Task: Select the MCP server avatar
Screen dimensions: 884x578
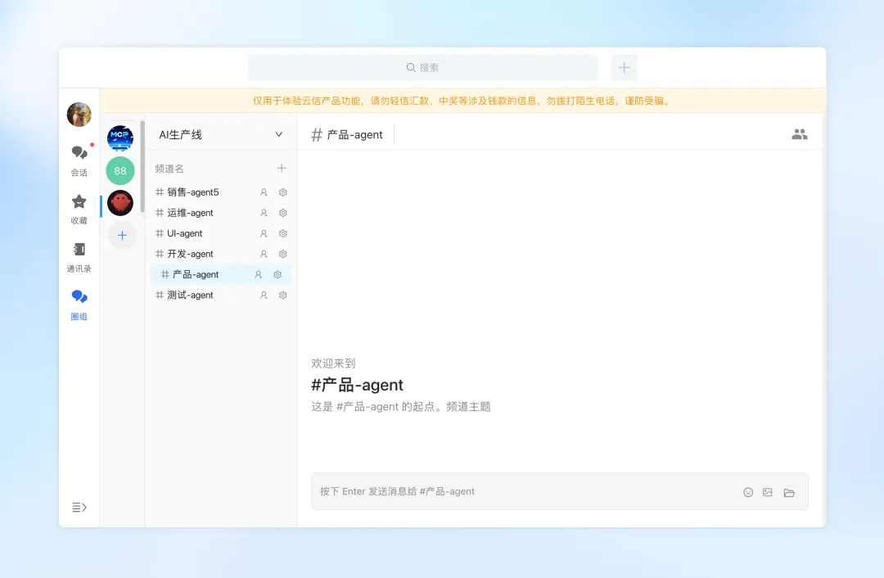Action: pyautogui.click(x=120, y=138)
